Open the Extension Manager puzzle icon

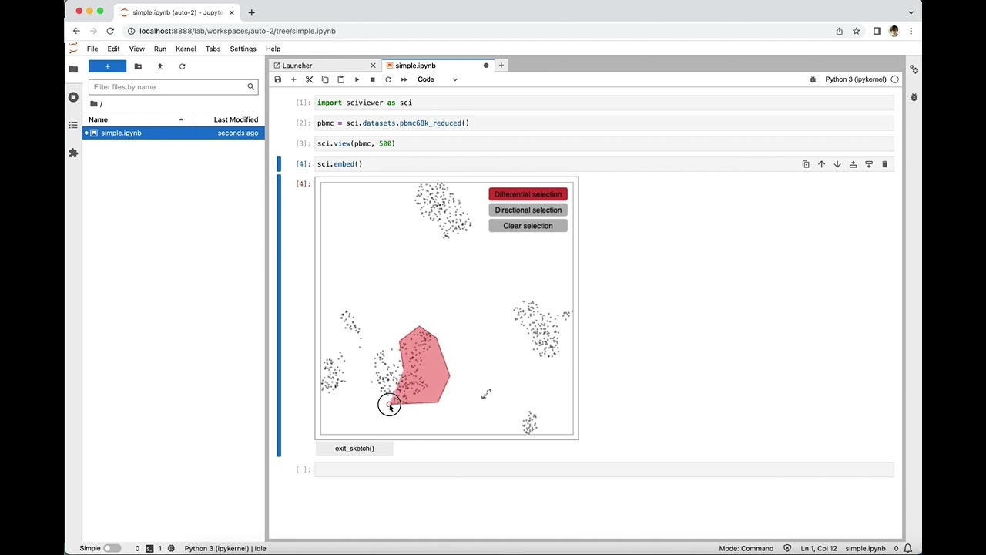(73, 153)
